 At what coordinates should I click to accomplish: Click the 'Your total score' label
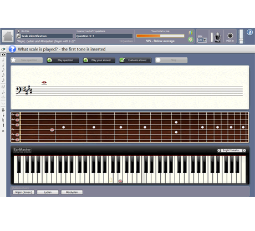click(x=160, y=31)
